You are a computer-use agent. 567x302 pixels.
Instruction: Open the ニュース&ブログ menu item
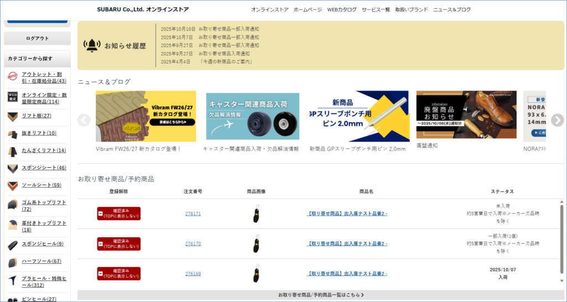pyautogui.click(x=452, y=9)
